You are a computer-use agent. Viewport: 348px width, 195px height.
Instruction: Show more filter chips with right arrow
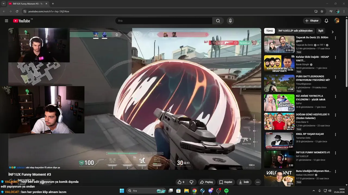[332, 32]
